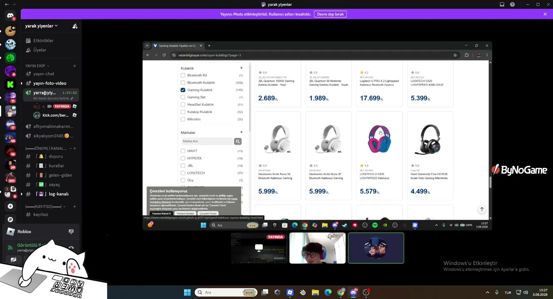Select the webcam video tile thumbnail
This screenshot has height=299, width=553.
pyautogui.click(x=317, y=248)
